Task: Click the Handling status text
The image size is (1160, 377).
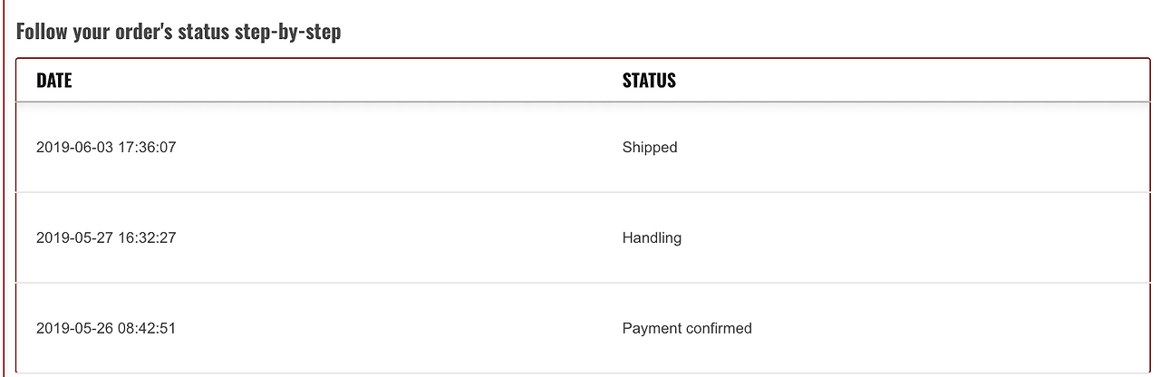Action: tap(652, 237)
